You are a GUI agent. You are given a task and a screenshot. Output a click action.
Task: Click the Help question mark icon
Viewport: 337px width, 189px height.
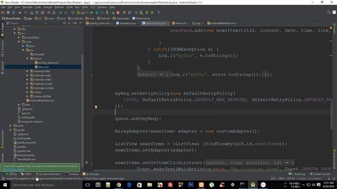pos(158,13)
